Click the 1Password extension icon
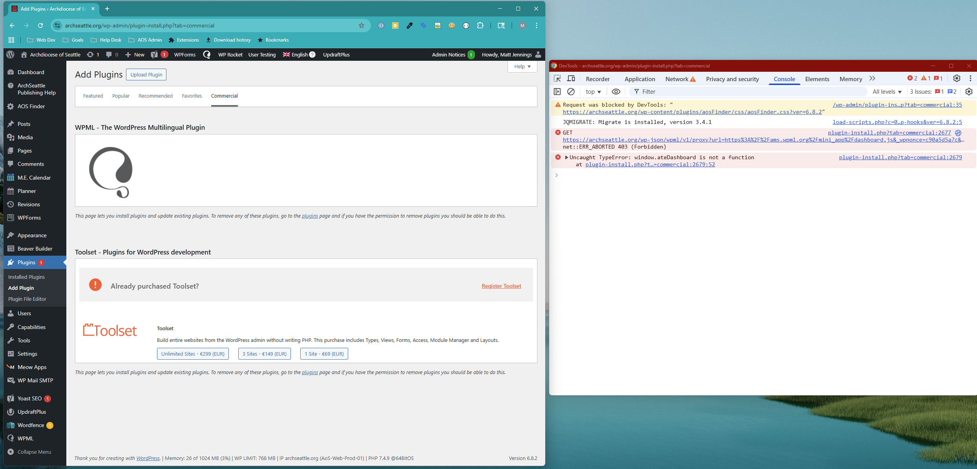Image resolution: width=977 pixels, height=469 pixels. pyautogui.click(x=381, y=25)
